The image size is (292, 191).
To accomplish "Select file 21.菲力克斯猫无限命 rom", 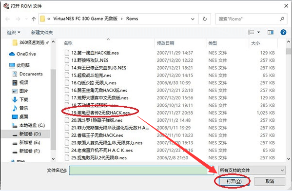I will 110,128.
